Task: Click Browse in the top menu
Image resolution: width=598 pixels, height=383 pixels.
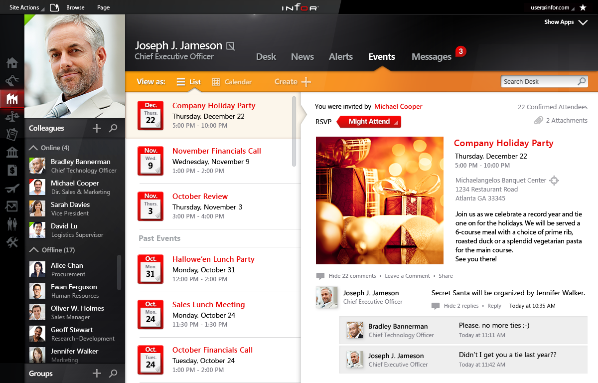Action: [75, 7]
